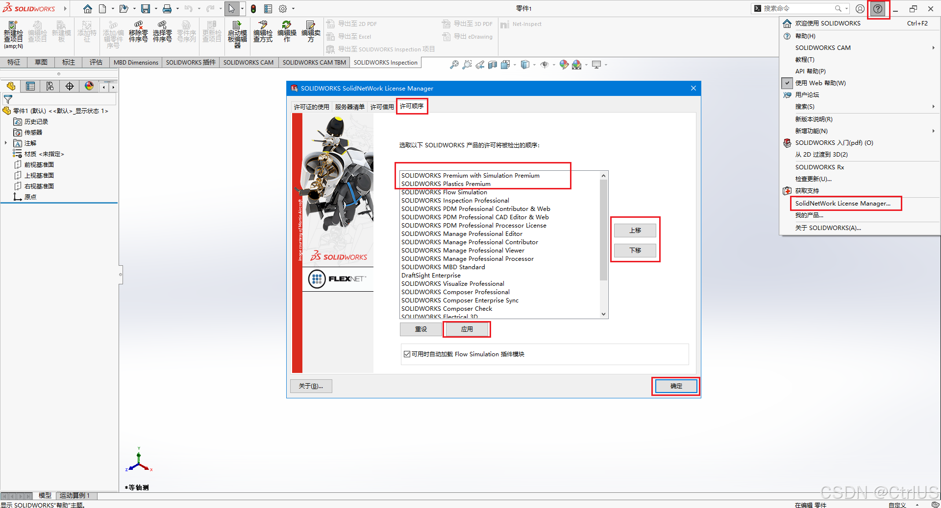Click the View Orientation cube icon
Image resolution: width=941 pixels, height=508 pixels.
coord(505,65)
